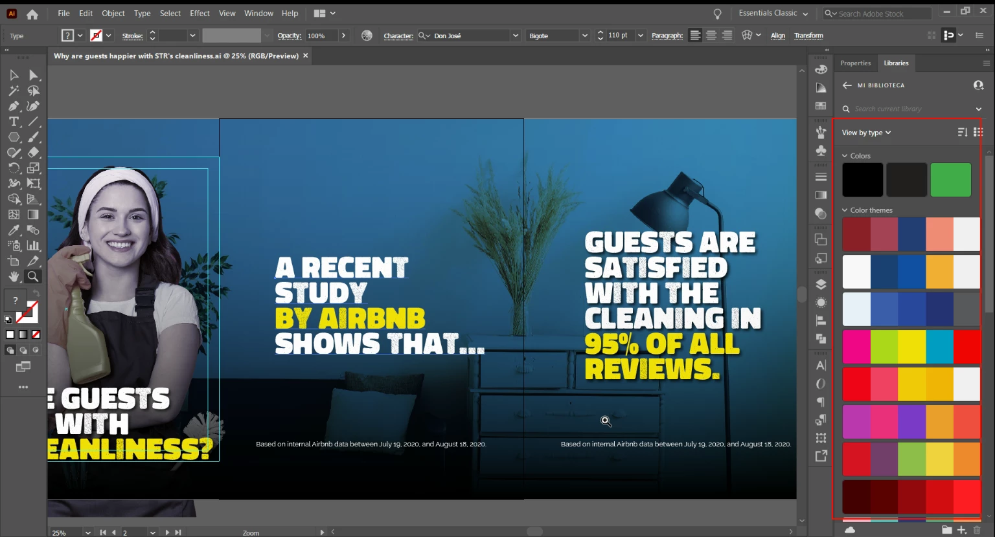Select the Free Transform tool
Screen dimensions: 995x537
[34, 184]
